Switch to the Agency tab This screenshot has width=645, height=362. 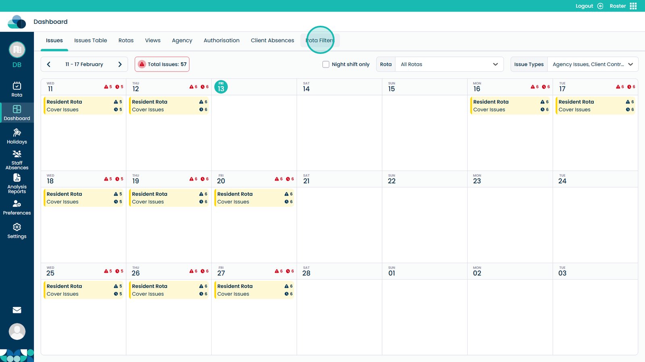tap(182, 41)
